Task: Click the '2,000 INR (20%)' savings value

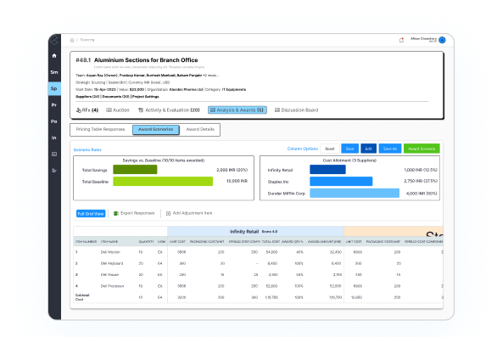Action: [x=232, y=170]
